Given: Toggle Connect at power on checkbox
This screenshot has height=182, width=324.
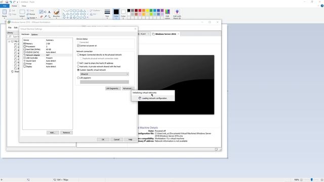Looking at the screenshot, I should click(78, 45).
